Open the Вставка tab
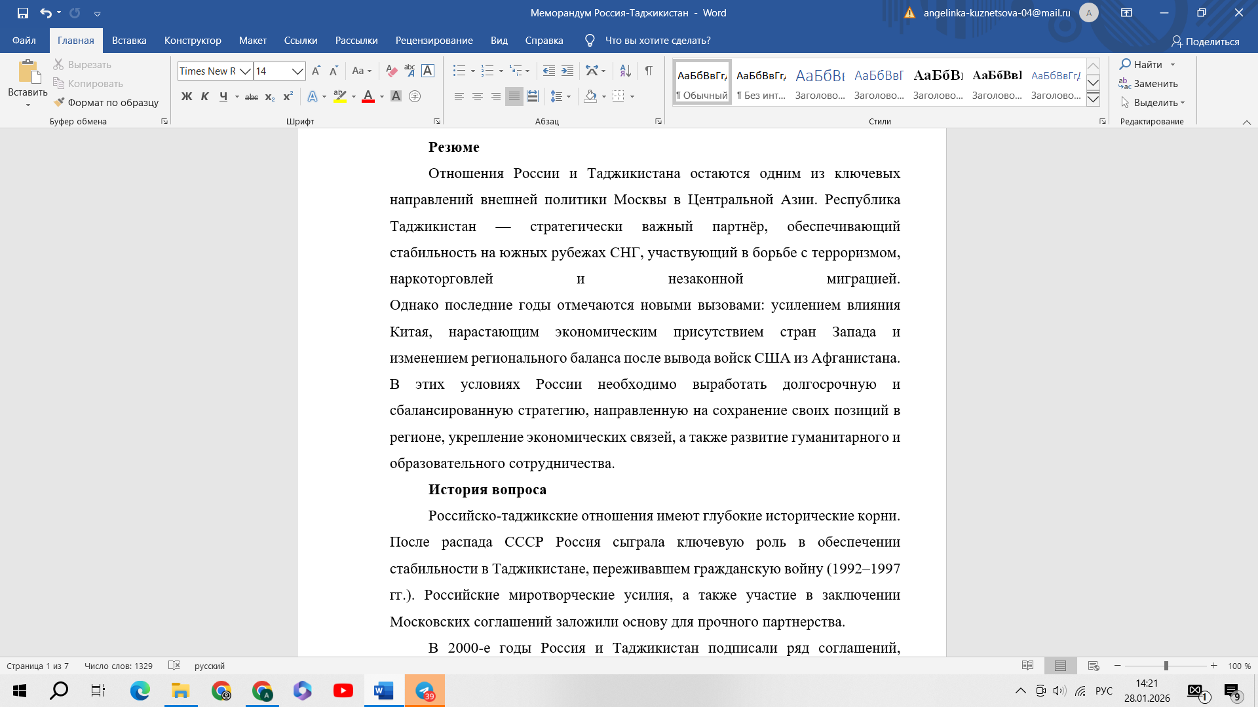The width and height of the screenshot is (1258, 707). (129, 41)
